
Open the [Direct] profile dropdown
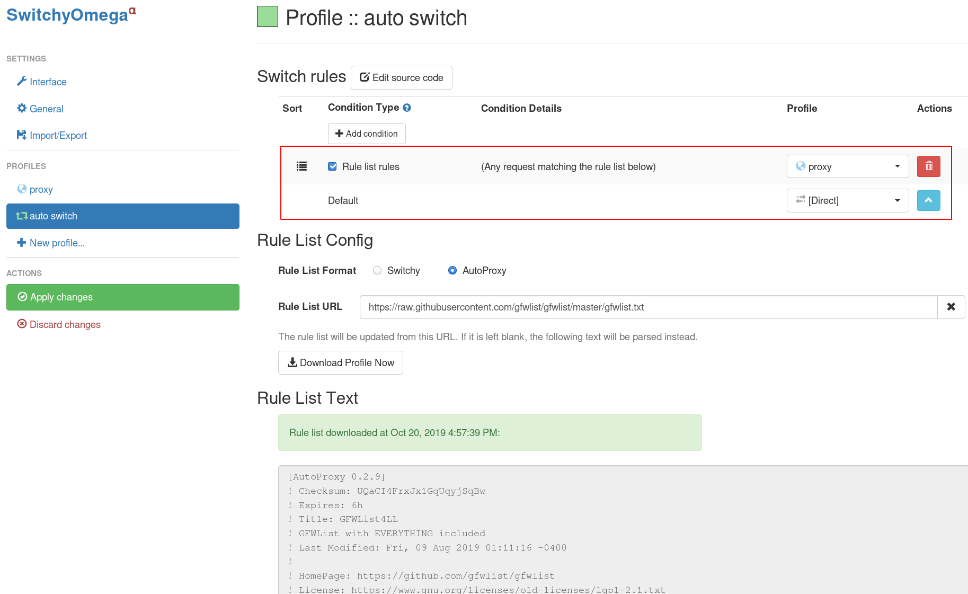coord(847,200)
